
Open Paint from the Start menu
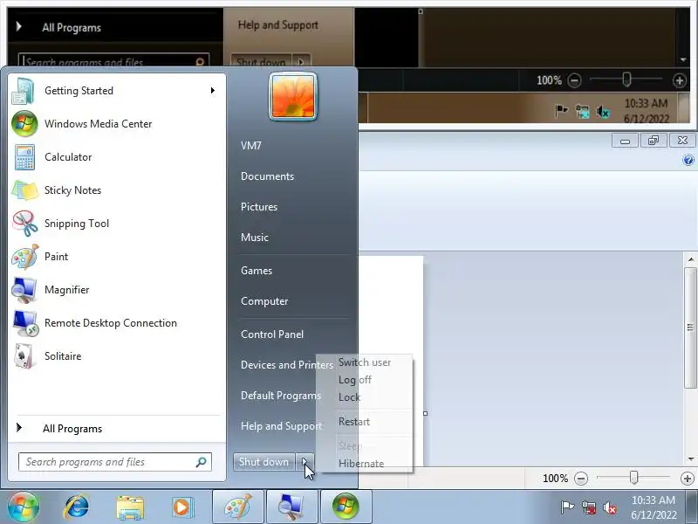coord(117,257)
